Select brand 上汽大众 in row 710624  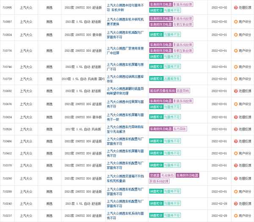(x=26, y=117)
